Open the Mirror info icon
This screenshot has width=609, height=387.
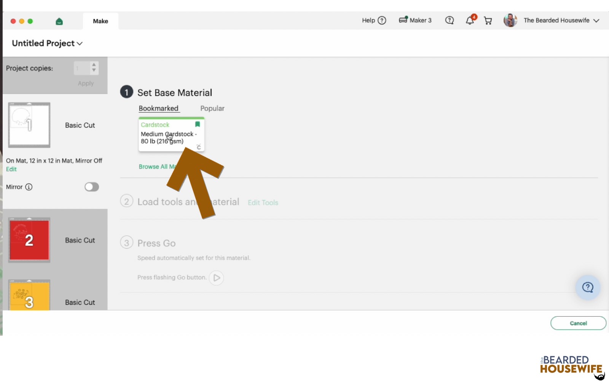(29, 187)
